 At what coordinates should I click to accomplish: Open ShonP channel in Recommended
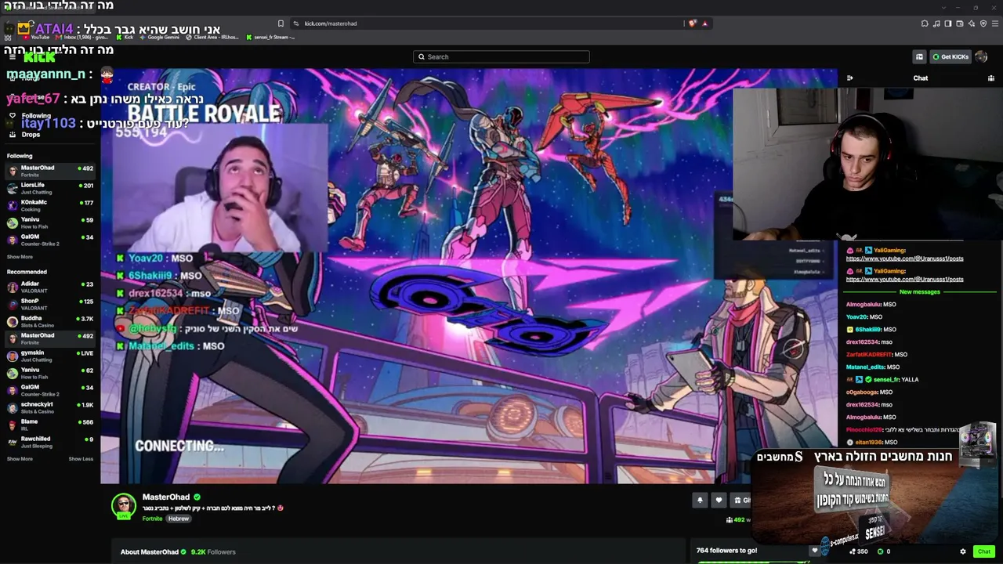[x=50, y=304]
